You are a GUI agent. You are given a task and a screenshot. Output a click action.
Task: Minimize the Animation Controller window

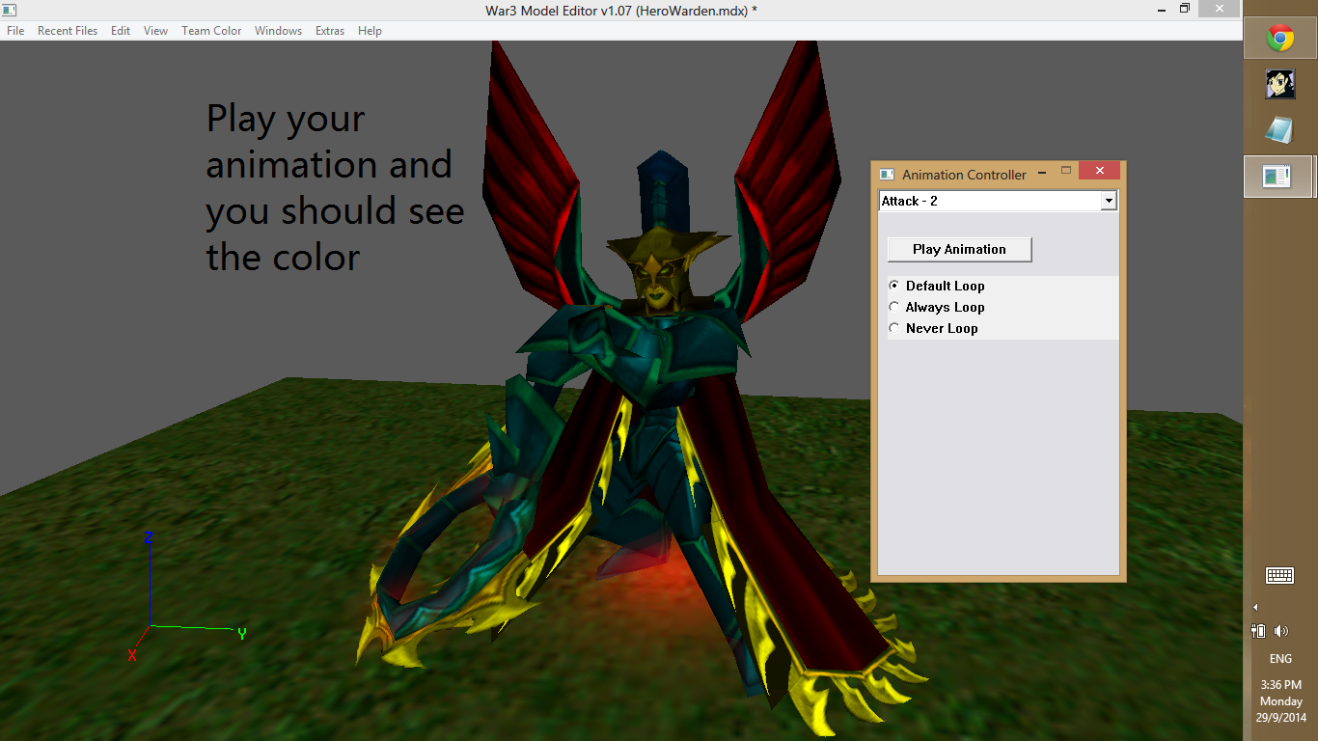point(1042,171)
